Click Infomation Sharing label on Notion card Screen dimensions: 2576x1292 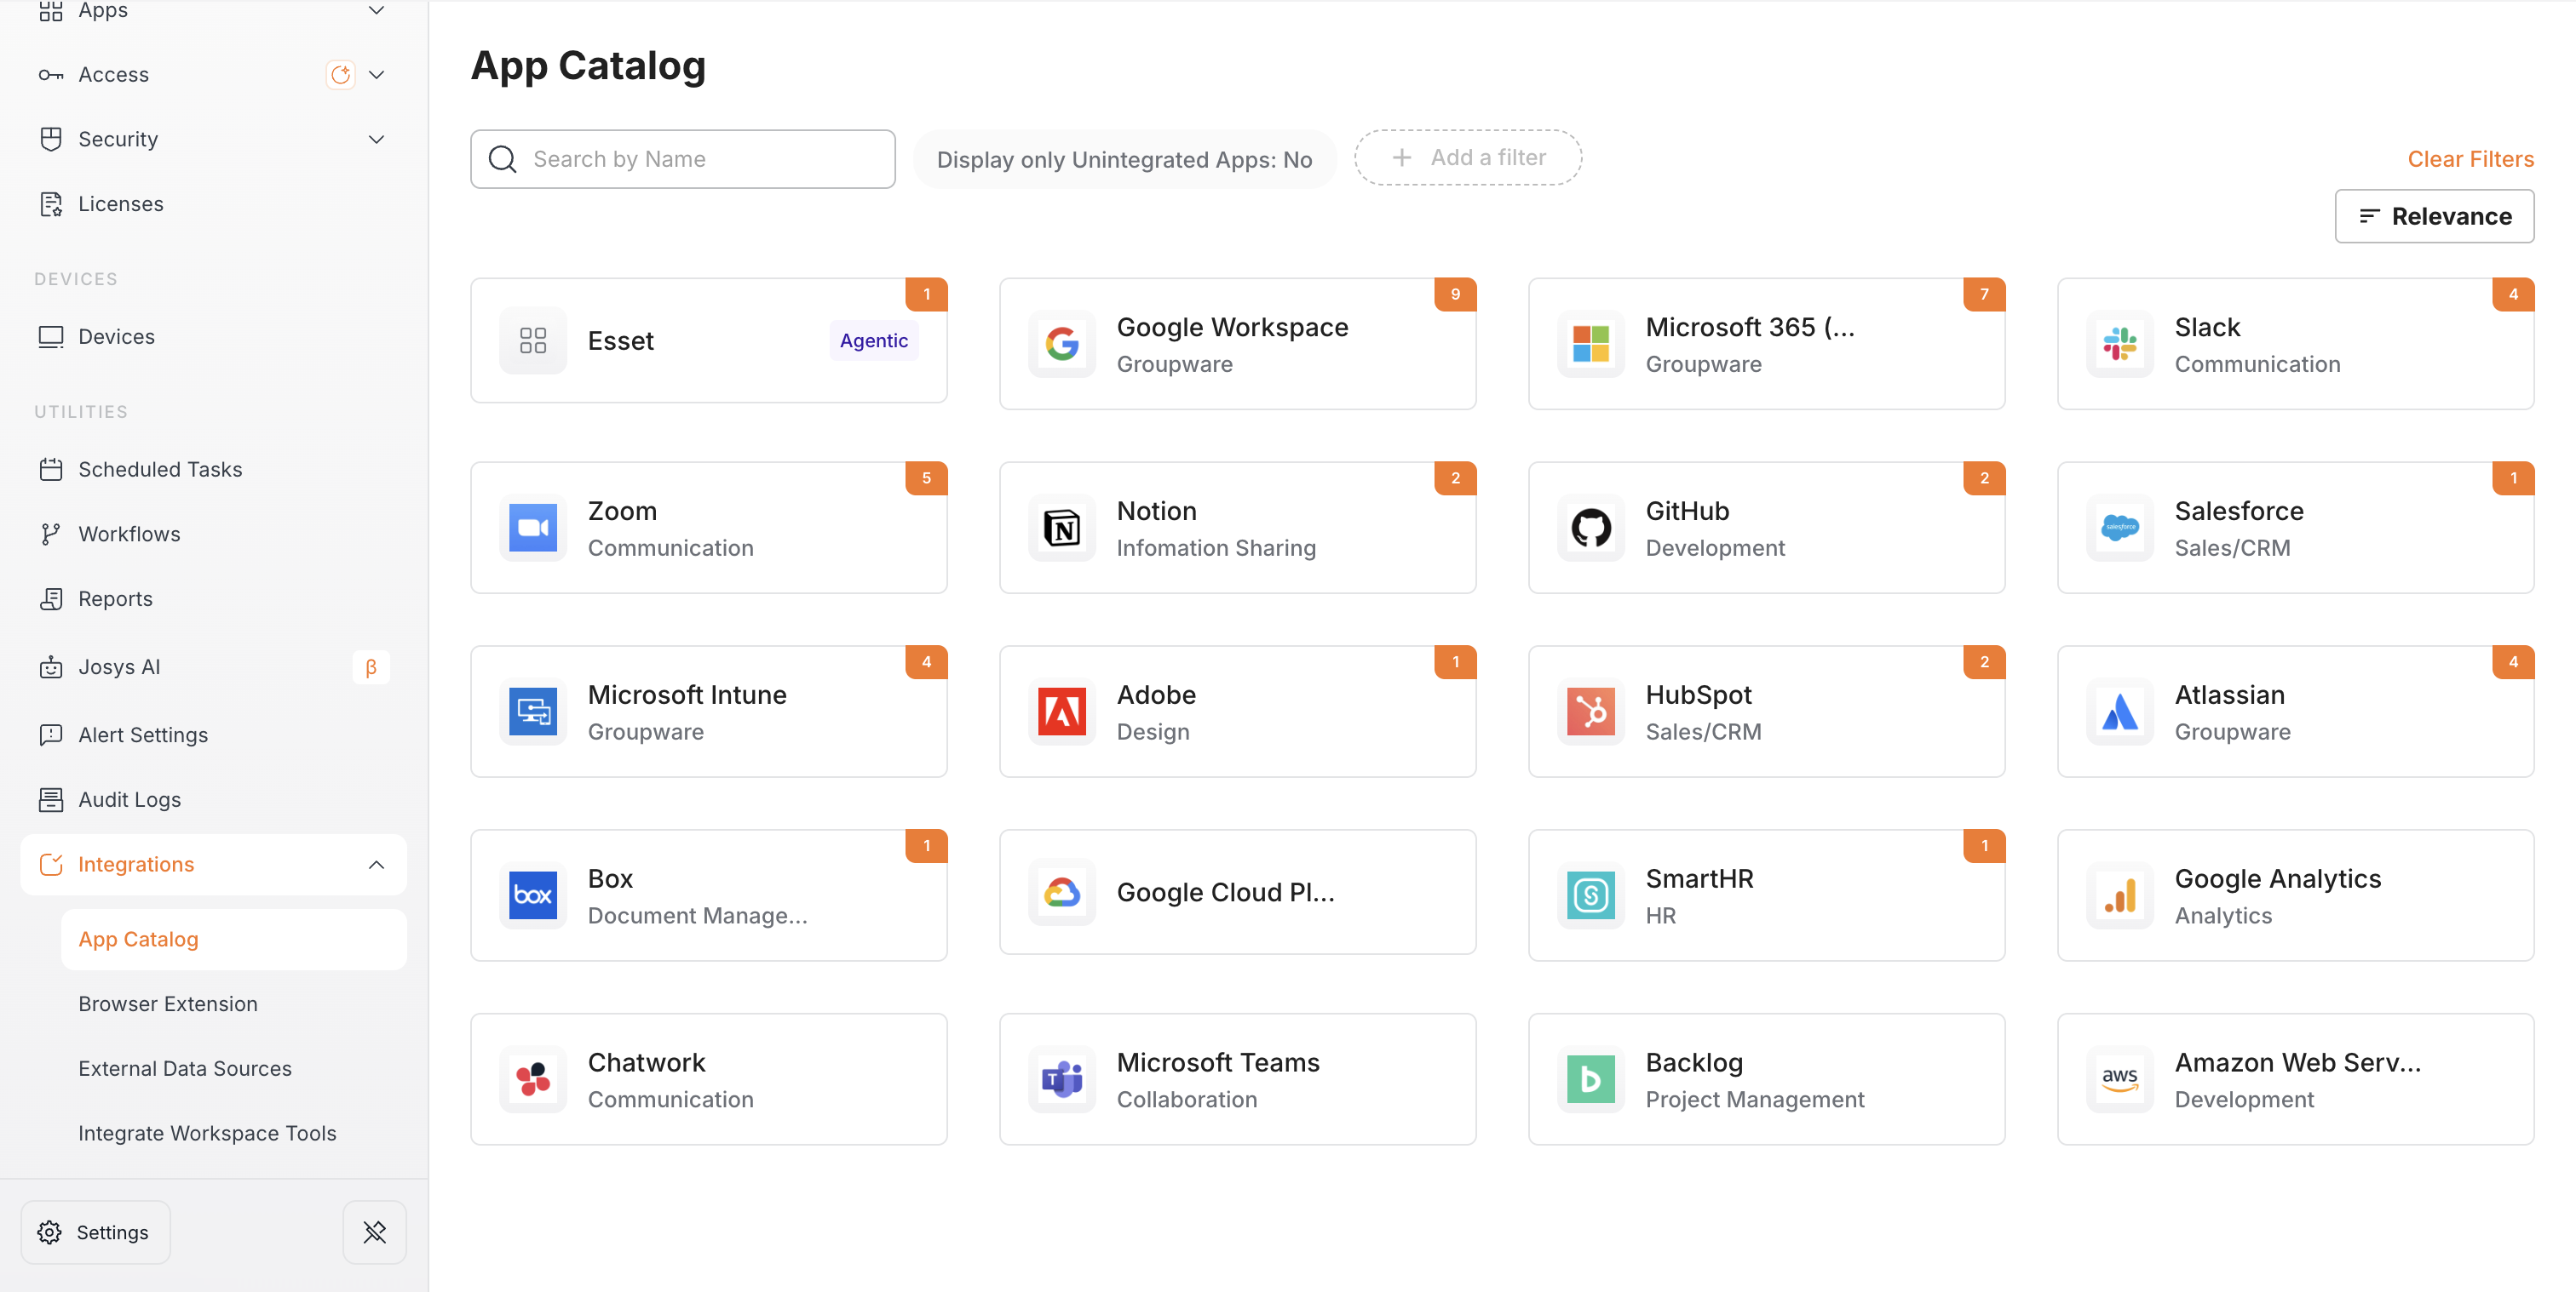tap(1216, 547)
